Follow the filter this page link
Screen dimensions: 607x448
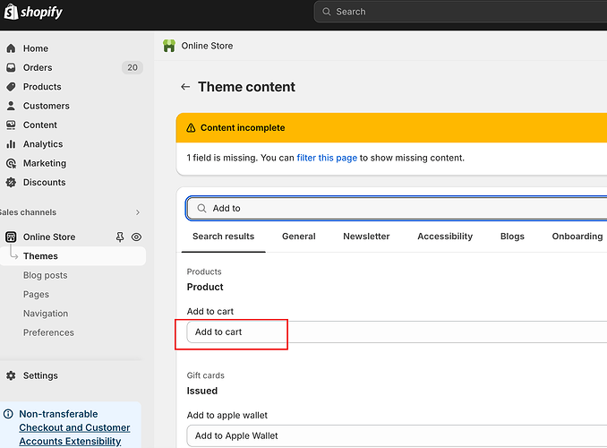pos(327,158)
